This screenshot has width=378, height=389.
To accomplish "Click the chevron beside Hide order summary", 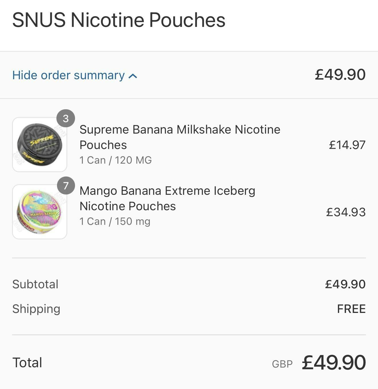I will 133,76.
